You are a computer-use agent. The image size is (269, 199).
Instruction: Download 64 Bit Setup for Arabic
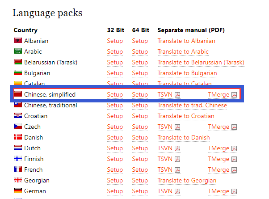(x=140, y=52)
